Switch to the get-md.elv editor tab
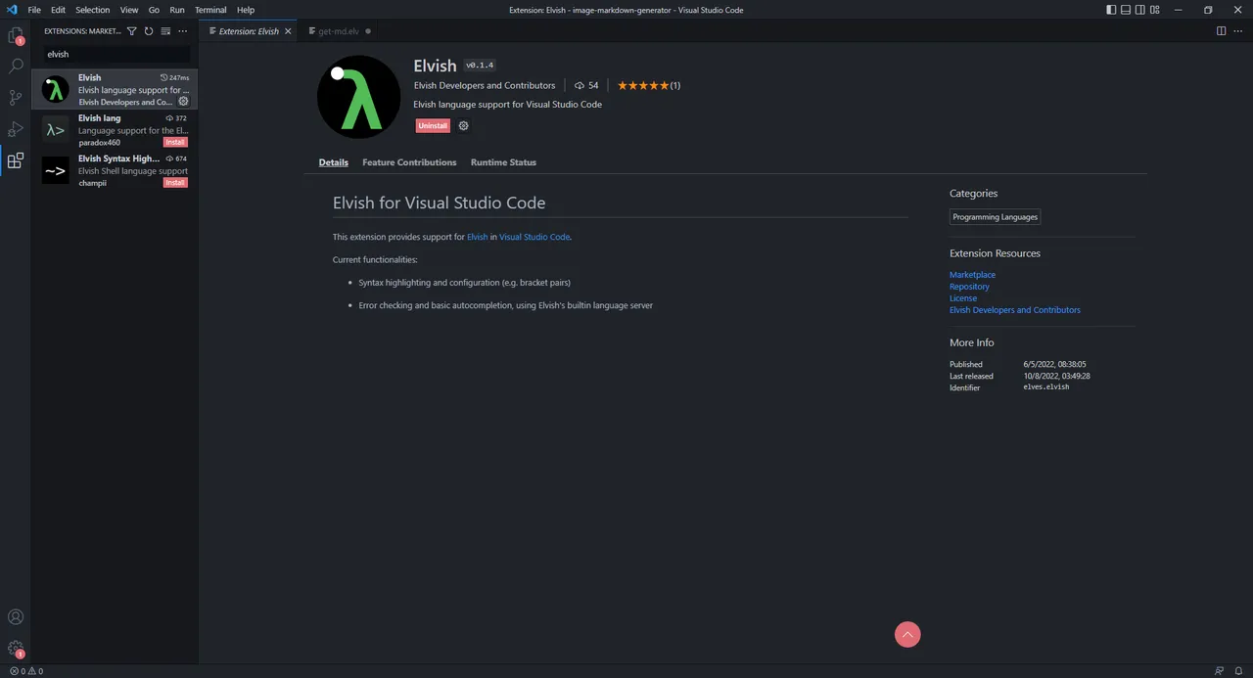This screenshot has width=1253, height=678. point(341,31)
